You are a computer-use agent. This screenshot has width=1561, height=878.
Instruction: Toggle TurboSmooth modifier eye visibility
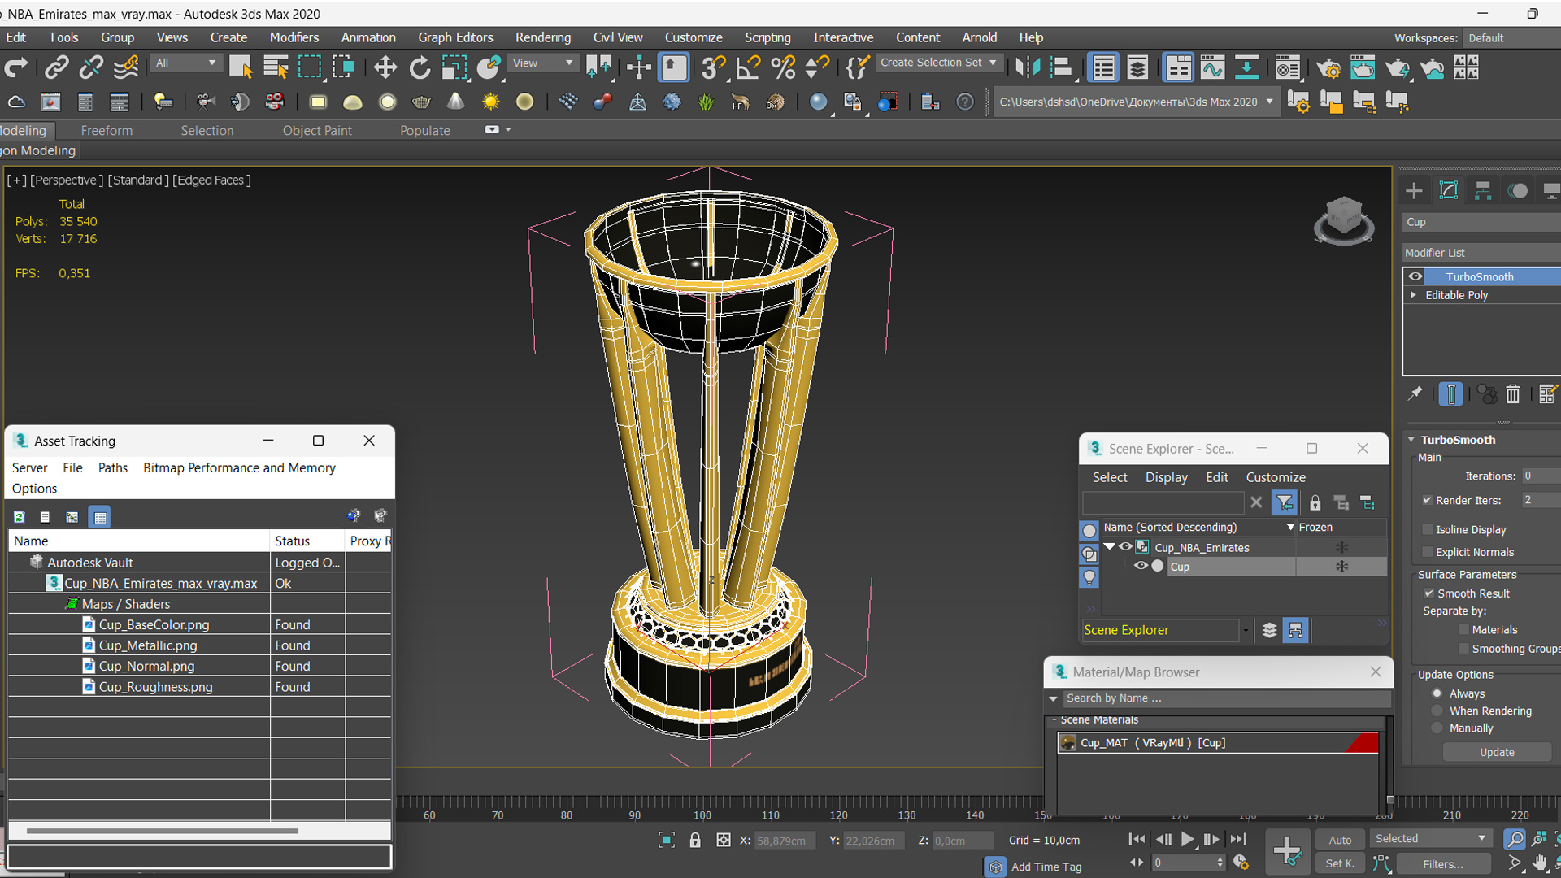click(1415, 276)
